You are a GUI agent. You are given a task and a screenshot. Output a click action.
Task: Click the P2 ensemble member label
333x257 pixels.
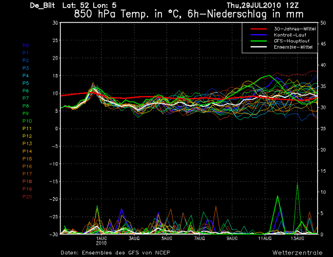25,60
